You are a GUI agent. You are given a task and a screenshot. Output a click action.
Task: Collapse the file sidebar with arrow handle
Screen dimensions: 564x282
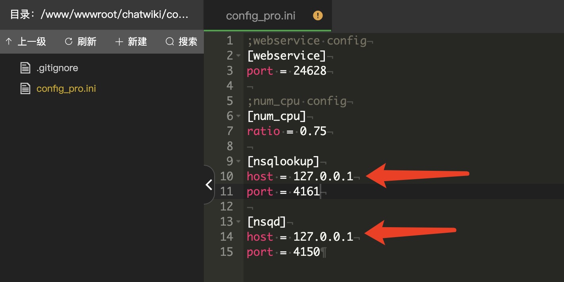[209, 185]
